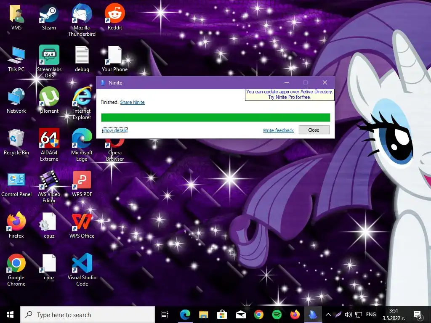Switch the ENG input language
Screen dimensions: 431x323
tap(371, 315)
